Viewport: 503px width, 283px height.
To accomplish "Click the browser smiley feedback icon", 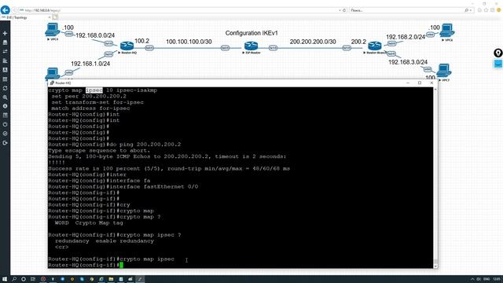I will pos(498,10).
